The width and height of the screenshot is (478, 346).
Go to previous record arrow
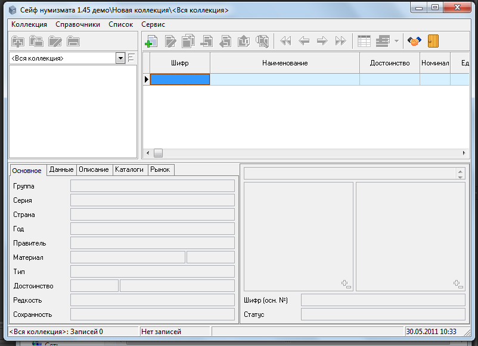[304, 41]
